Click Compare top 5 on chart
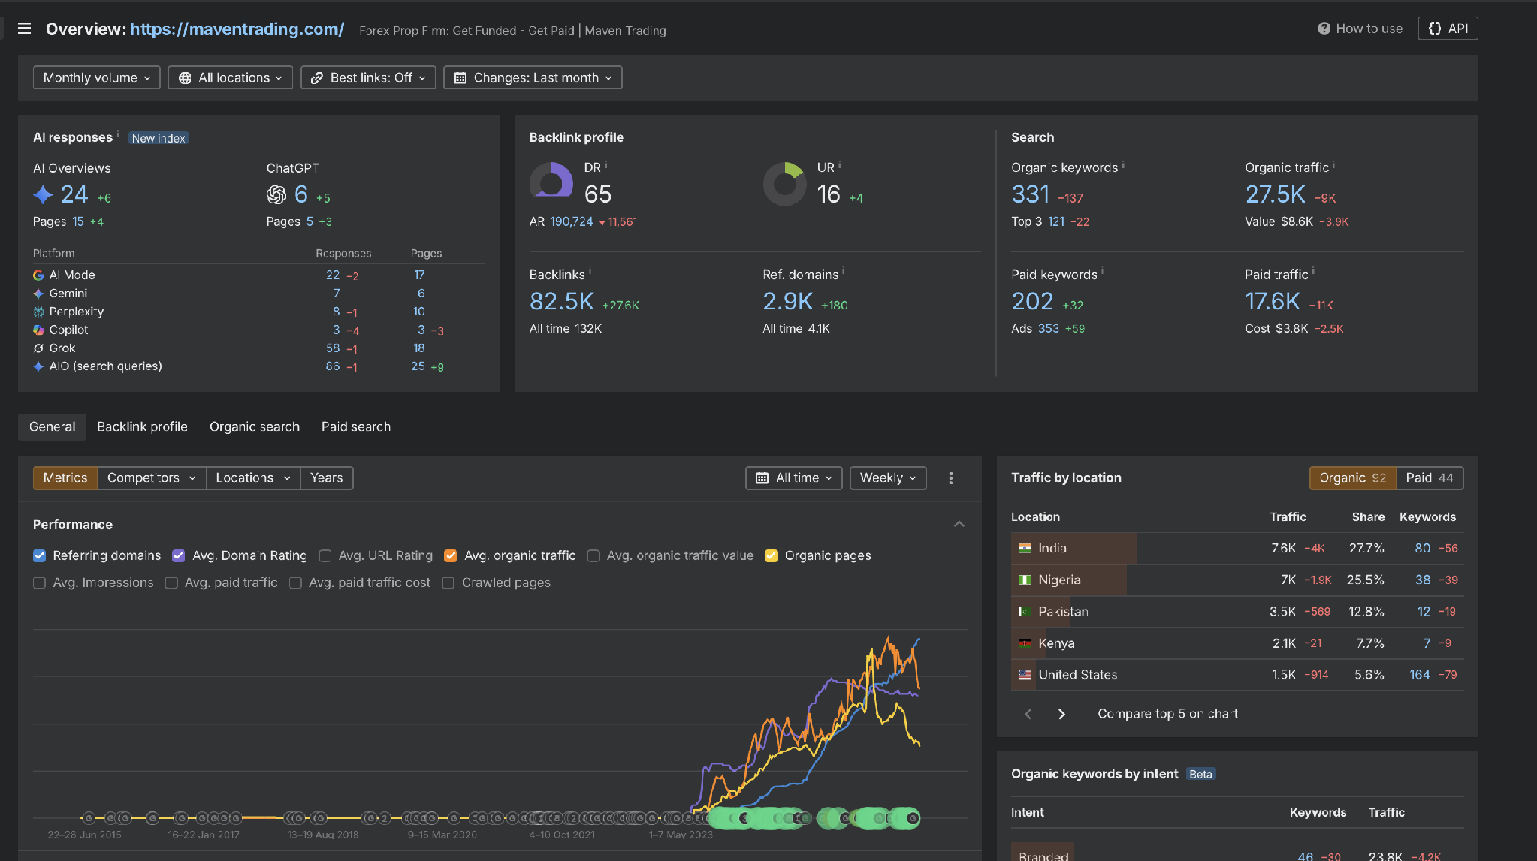 (1167, 714)
